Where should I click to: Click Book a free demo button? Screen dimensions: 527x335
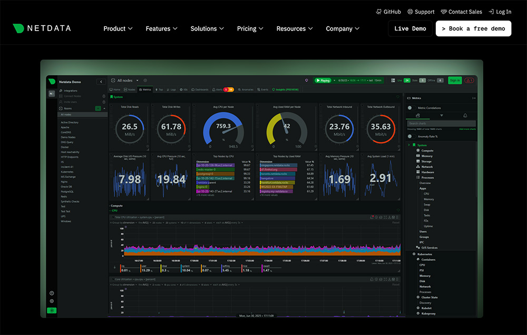tap(473, 28)
